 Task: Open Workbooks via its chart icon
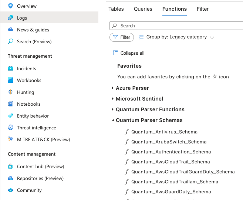point(10,80)
